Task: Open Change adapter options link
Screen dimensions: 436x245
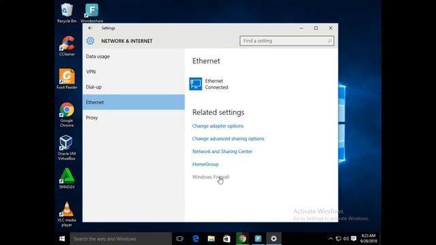Action: (x=218, y=126)
